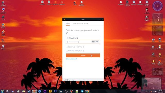Screen dimensions: 165x93
Task: Open OBS Studio from the taskbar
Action: tap(66, 91)
